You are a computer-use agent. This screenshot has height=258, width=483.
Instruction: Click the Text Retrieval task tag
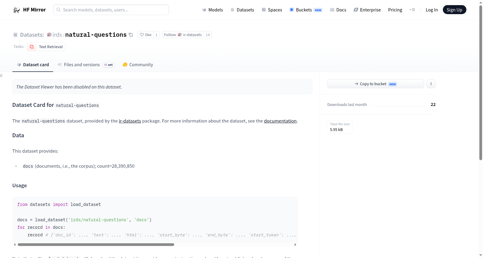(46, 47)
